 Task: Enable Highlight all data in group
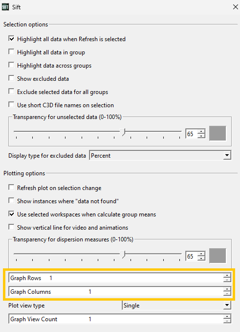[11, 52]
